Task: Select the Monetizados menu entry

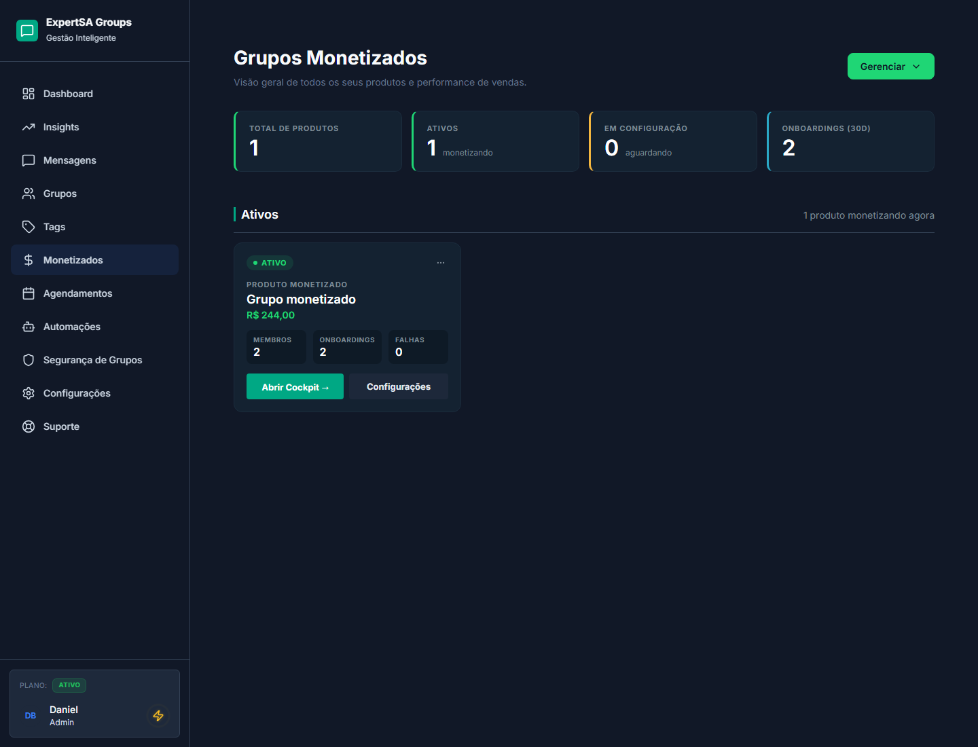Action: coord(94,260)
